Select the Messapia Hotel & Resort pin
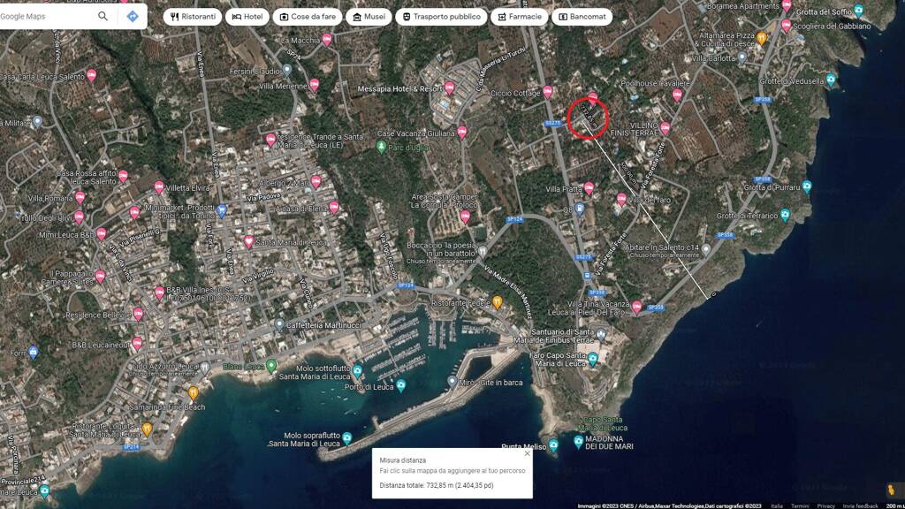This screenshot has width=905, height=509. pos(450,88)
